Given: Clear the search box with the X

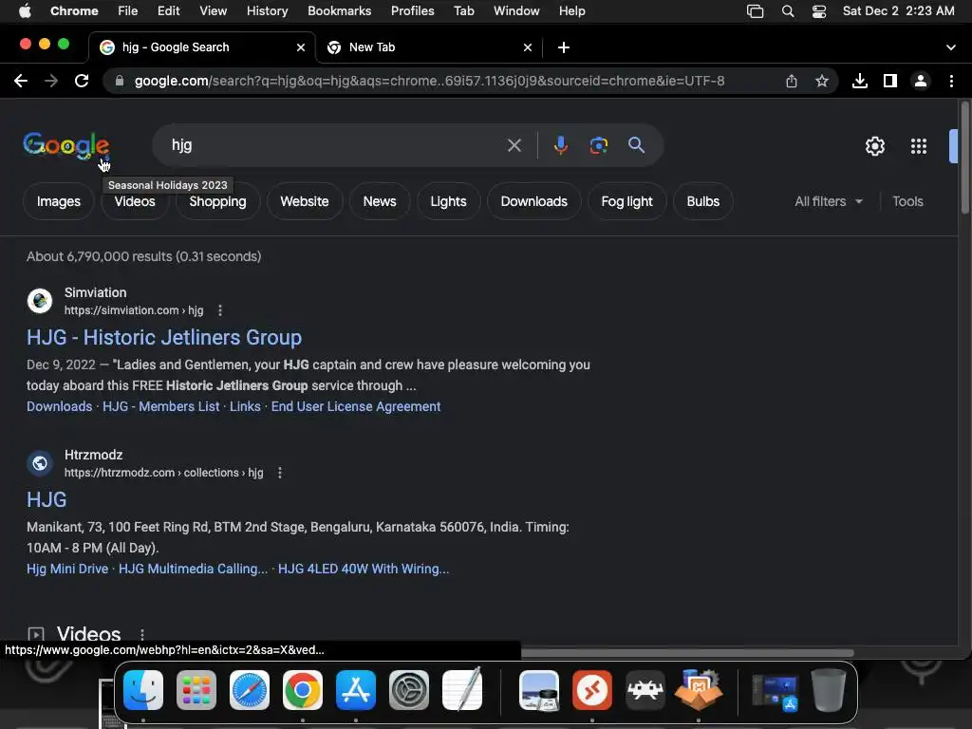Looking at the screenshot, I should tap(514, 145).
